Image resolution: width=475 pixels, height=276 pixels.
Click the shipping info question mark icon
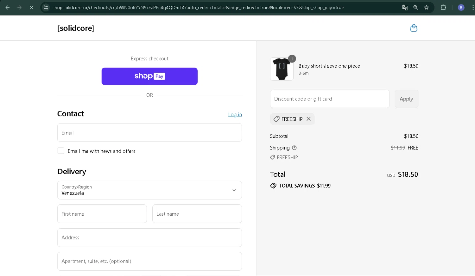tap(294, 148)
